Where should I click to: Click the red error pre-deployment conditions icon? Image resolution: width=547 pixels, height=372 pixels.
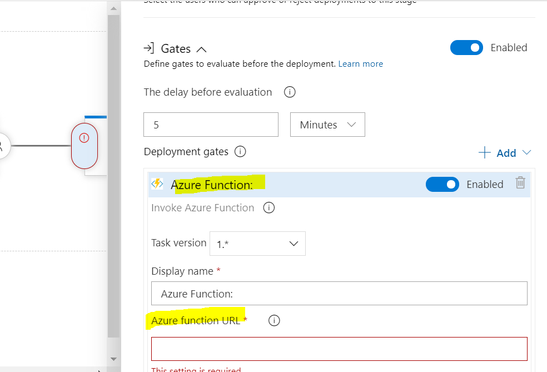pos(84,138)
